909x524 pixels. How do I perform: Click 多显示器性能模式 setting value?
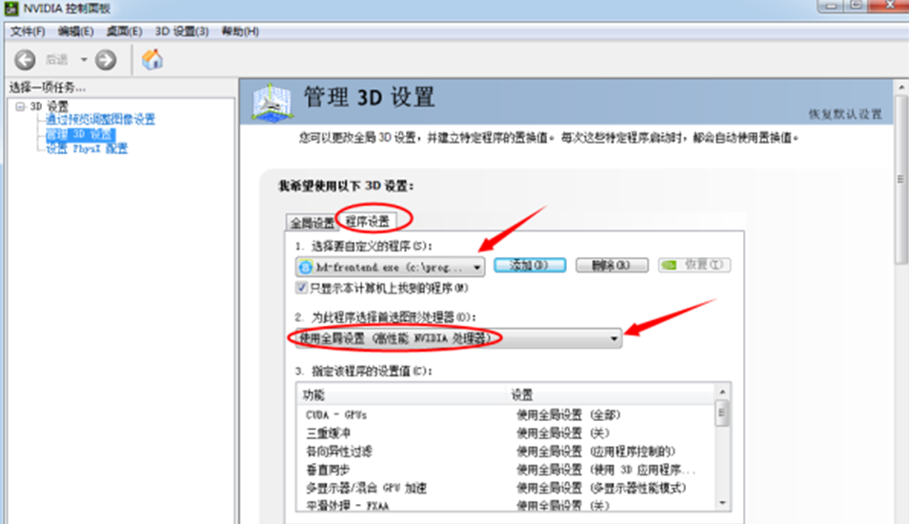tap(601, 488)
